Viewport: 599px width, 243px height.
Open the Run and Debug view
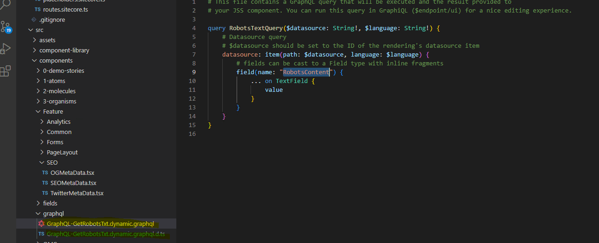6,49
